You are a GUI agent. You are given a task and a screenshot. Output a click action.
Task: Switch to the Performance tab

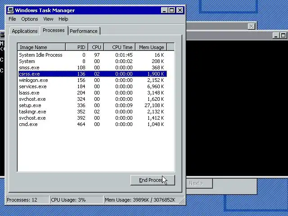(84, 31)
